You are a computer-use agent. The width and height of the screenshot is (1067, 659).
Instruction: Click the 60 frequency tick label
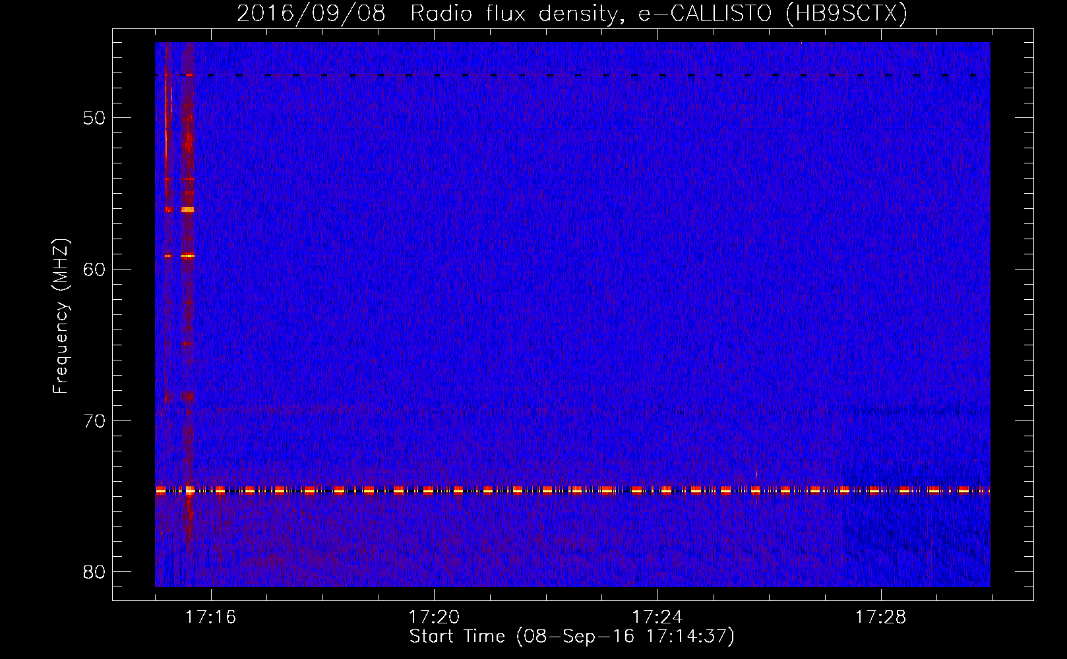pos(94,269)
